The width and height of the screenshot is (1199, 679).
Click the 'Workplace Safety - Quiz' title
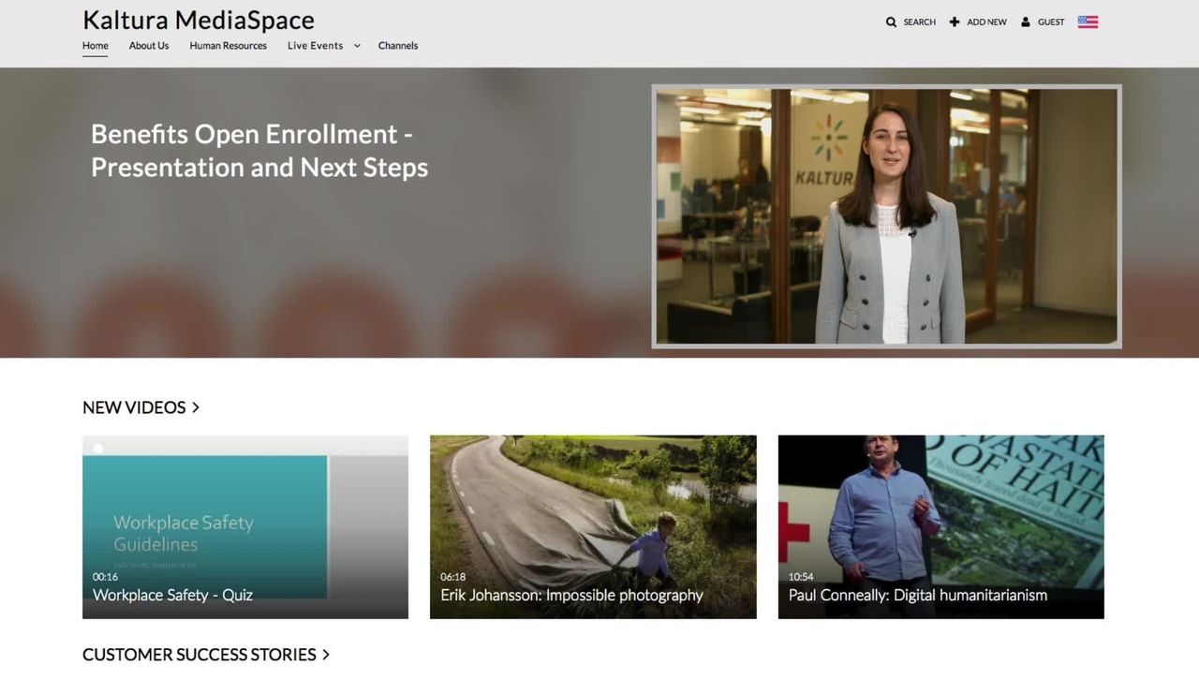pyautogui.click(x=172, y=595)
